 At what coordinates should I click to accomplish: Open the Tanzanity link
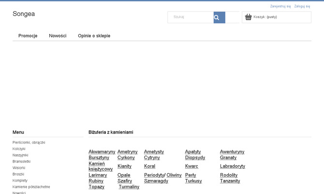coord(230,181)
